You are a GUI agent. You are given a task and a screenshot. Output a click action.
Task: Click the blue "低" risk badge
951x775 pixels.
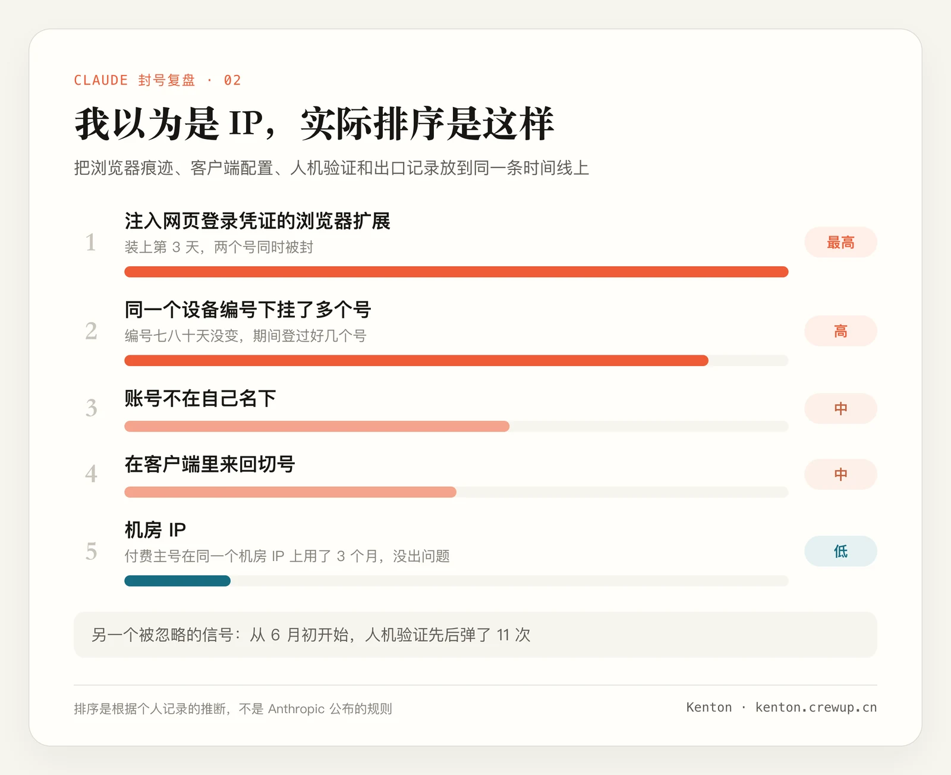[x=840, y=551]
